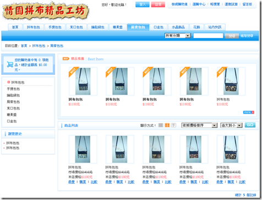Click 比較 link under last listed product
262x200 pixels.
[242, 182]
